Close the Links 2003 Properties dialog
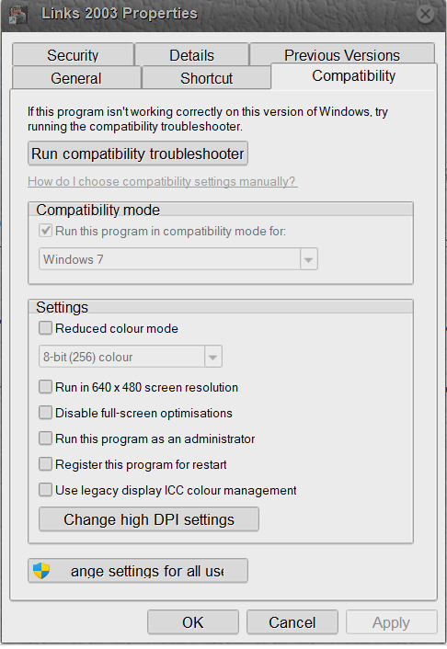This screenshot has width=447, height=649. click(425, 15)
